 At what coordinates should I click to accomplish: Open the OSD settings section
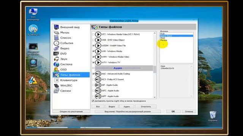point(71,70)
